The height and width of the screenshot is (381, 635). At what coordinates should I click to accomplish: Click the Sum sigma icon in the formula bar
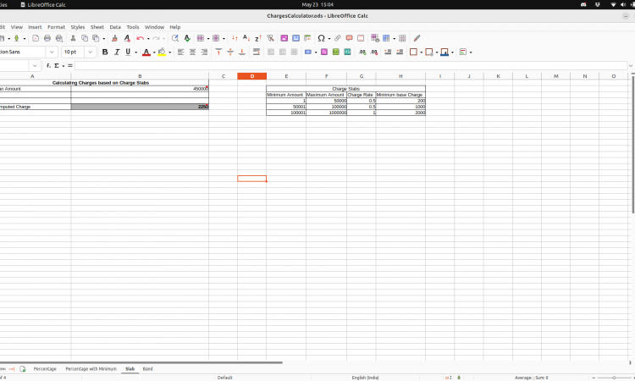click(56, 65)
